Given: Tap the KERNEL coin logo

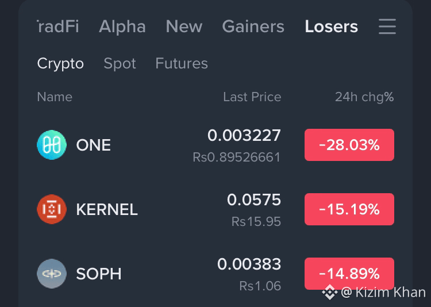Looking at the screenshot, I should pyautogui.click(x=52, y=209).
